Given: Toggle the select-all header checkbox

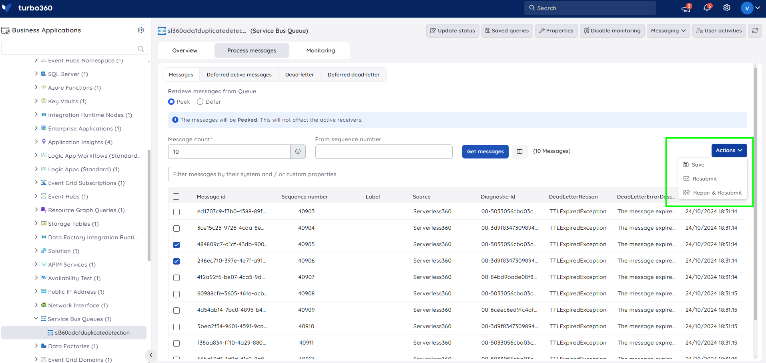Looking at the screenshot, I should pyautogui.click(x=176, y=197).
